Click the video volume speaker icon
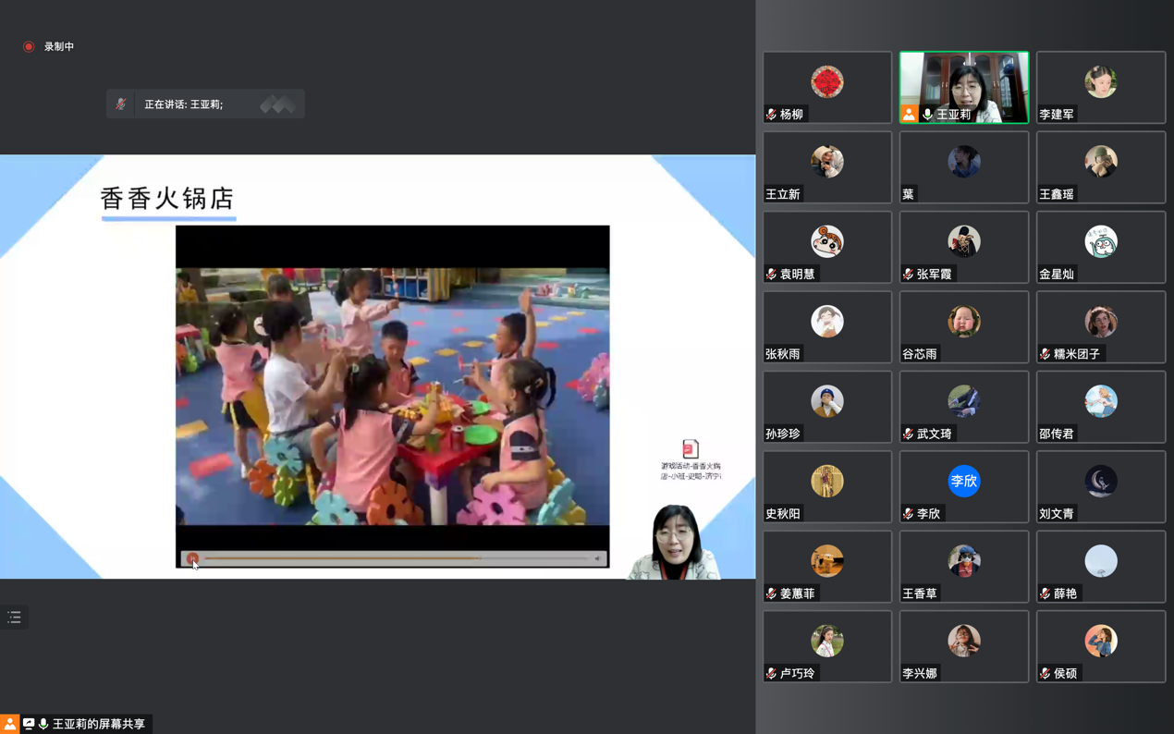 pyautogui.click(x=598, y=558)
